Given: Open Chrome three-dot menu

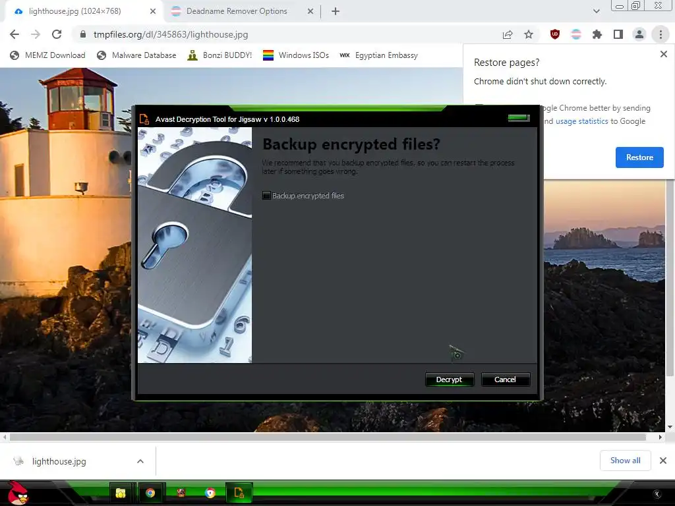Looking at the screenshot, I should pyautogui.click(x=660, y=34).
